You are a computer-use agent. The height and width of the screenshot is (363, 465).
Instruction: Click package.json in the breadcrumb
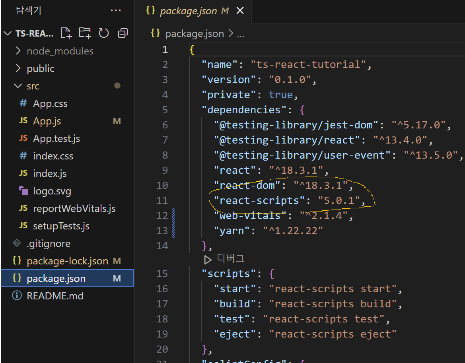coord(195,33)
